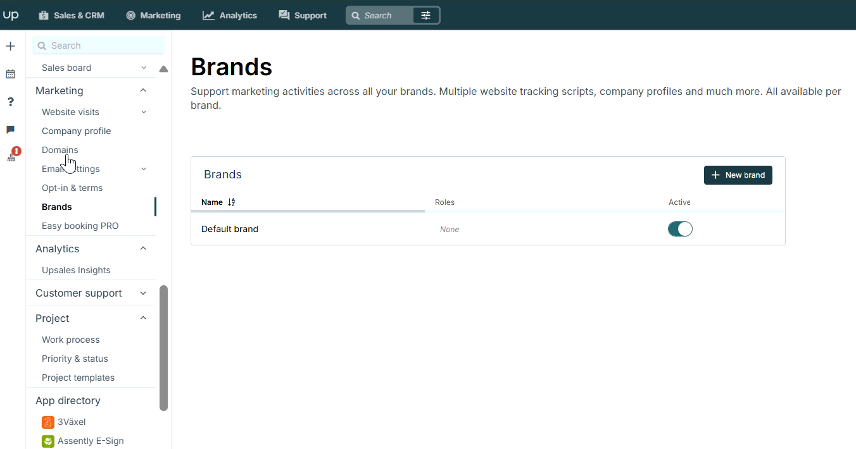Click the Name column sort icon

pos(231,202)
